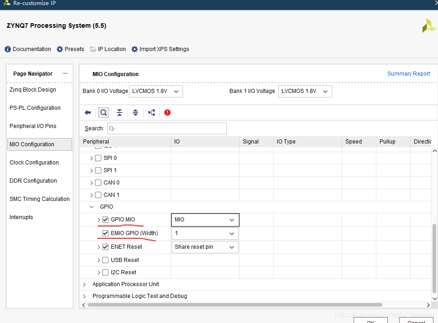Toggle the search magnifier toolbar icon

[x=104, y=113]
